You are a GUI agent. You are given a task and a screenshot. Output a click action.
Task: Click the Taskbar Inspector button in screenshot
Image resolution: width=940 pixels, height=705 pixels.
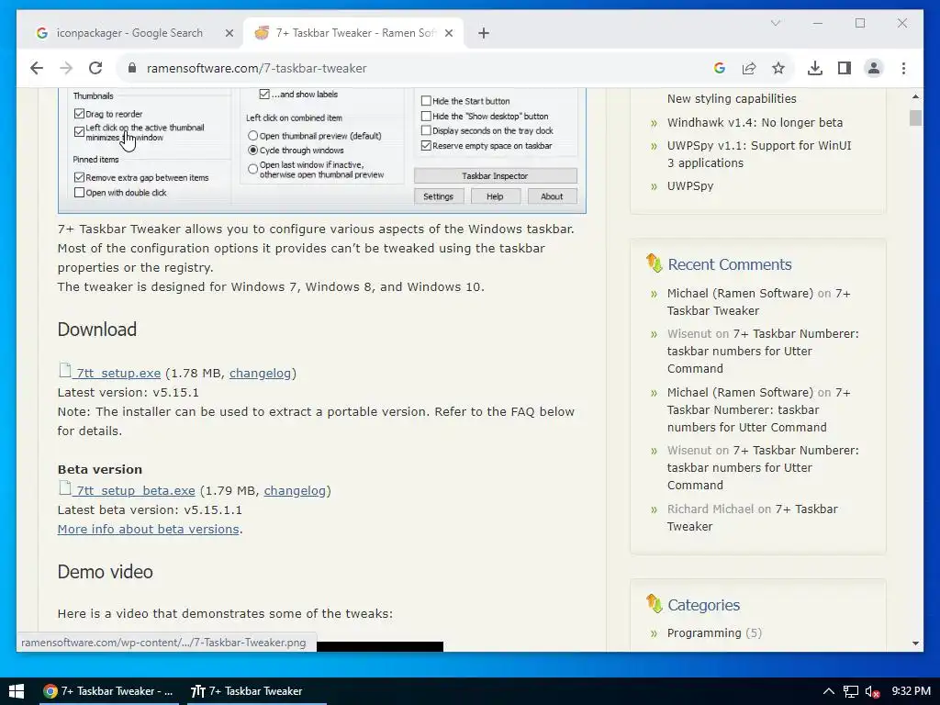495,175
